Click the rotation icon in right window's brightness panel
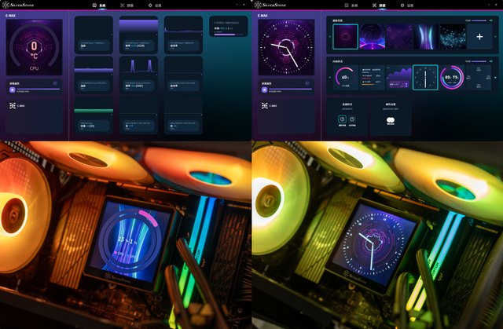Viewport: 503px width, 329px height. pos(306,82)
